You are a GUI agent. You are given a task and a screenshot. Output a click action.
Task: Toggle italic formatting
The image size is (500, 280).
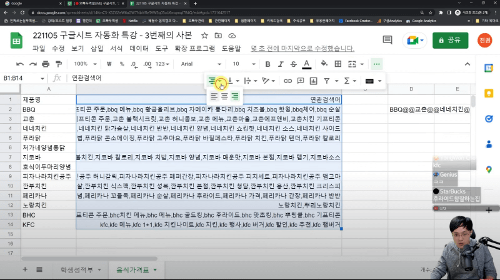pyautogui.click(x=281, y=64)
